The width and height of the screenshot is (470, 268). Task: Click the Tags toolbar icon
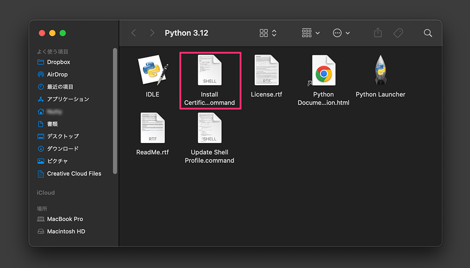(x=399, y=33)
